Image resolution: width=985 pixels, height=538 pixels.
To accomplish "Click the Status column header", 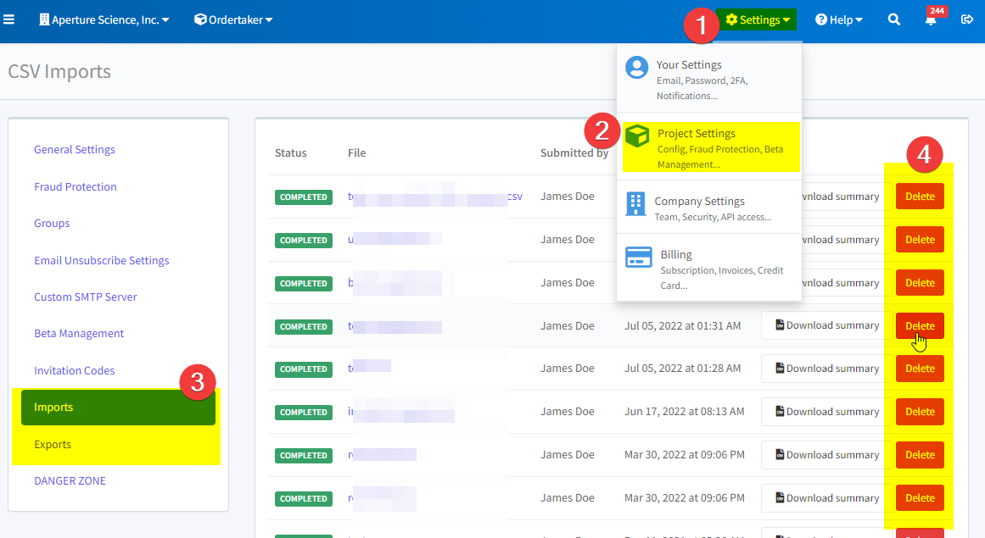I will [290, 153].
